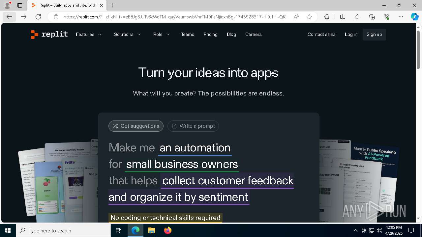The width and height of the screenshot is (422, 237).
Task: Click the Replit logo
Action: (49, 34)
